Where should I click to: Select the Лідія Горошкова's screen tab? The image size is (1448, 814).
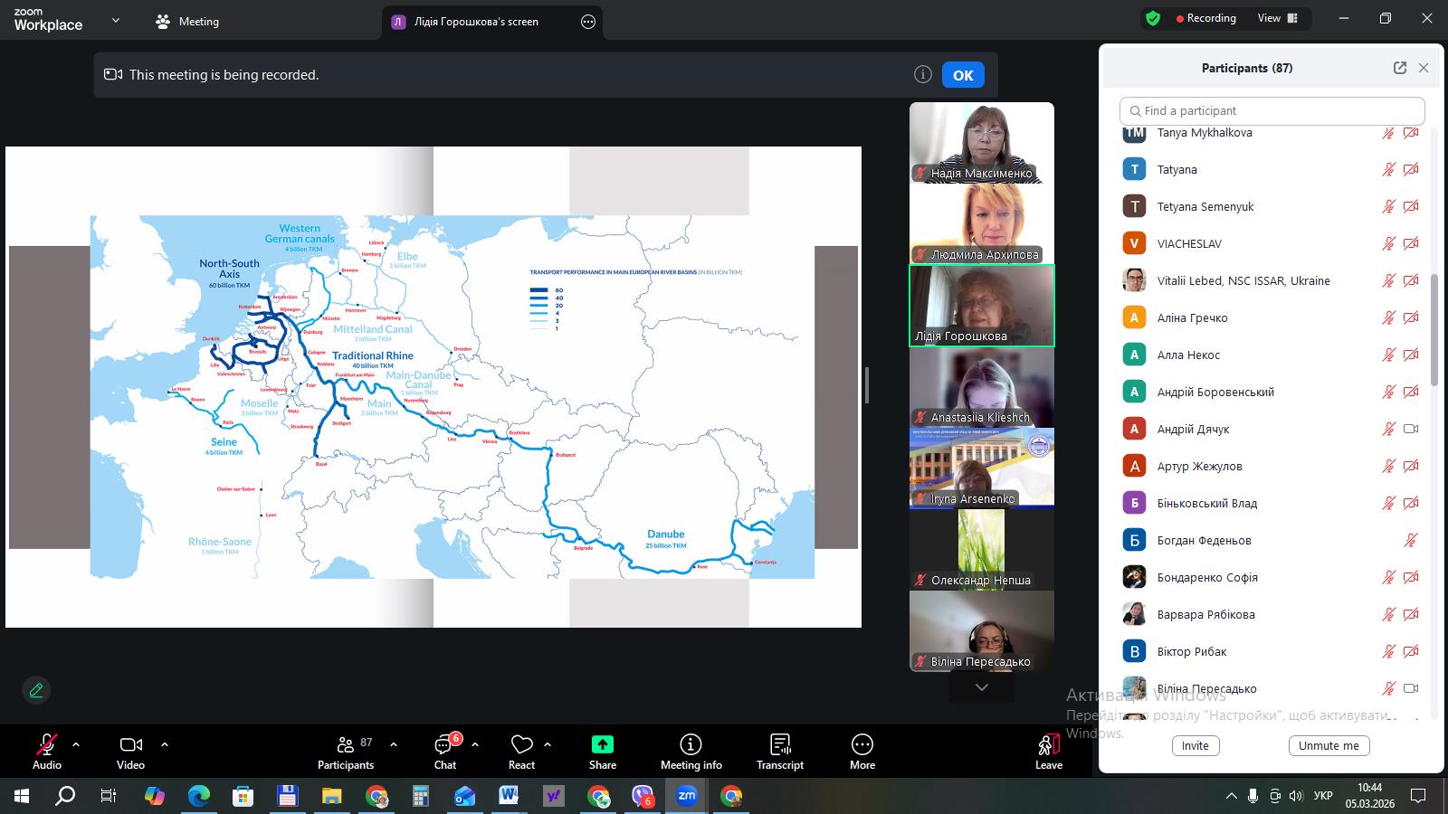click(476, 22)
